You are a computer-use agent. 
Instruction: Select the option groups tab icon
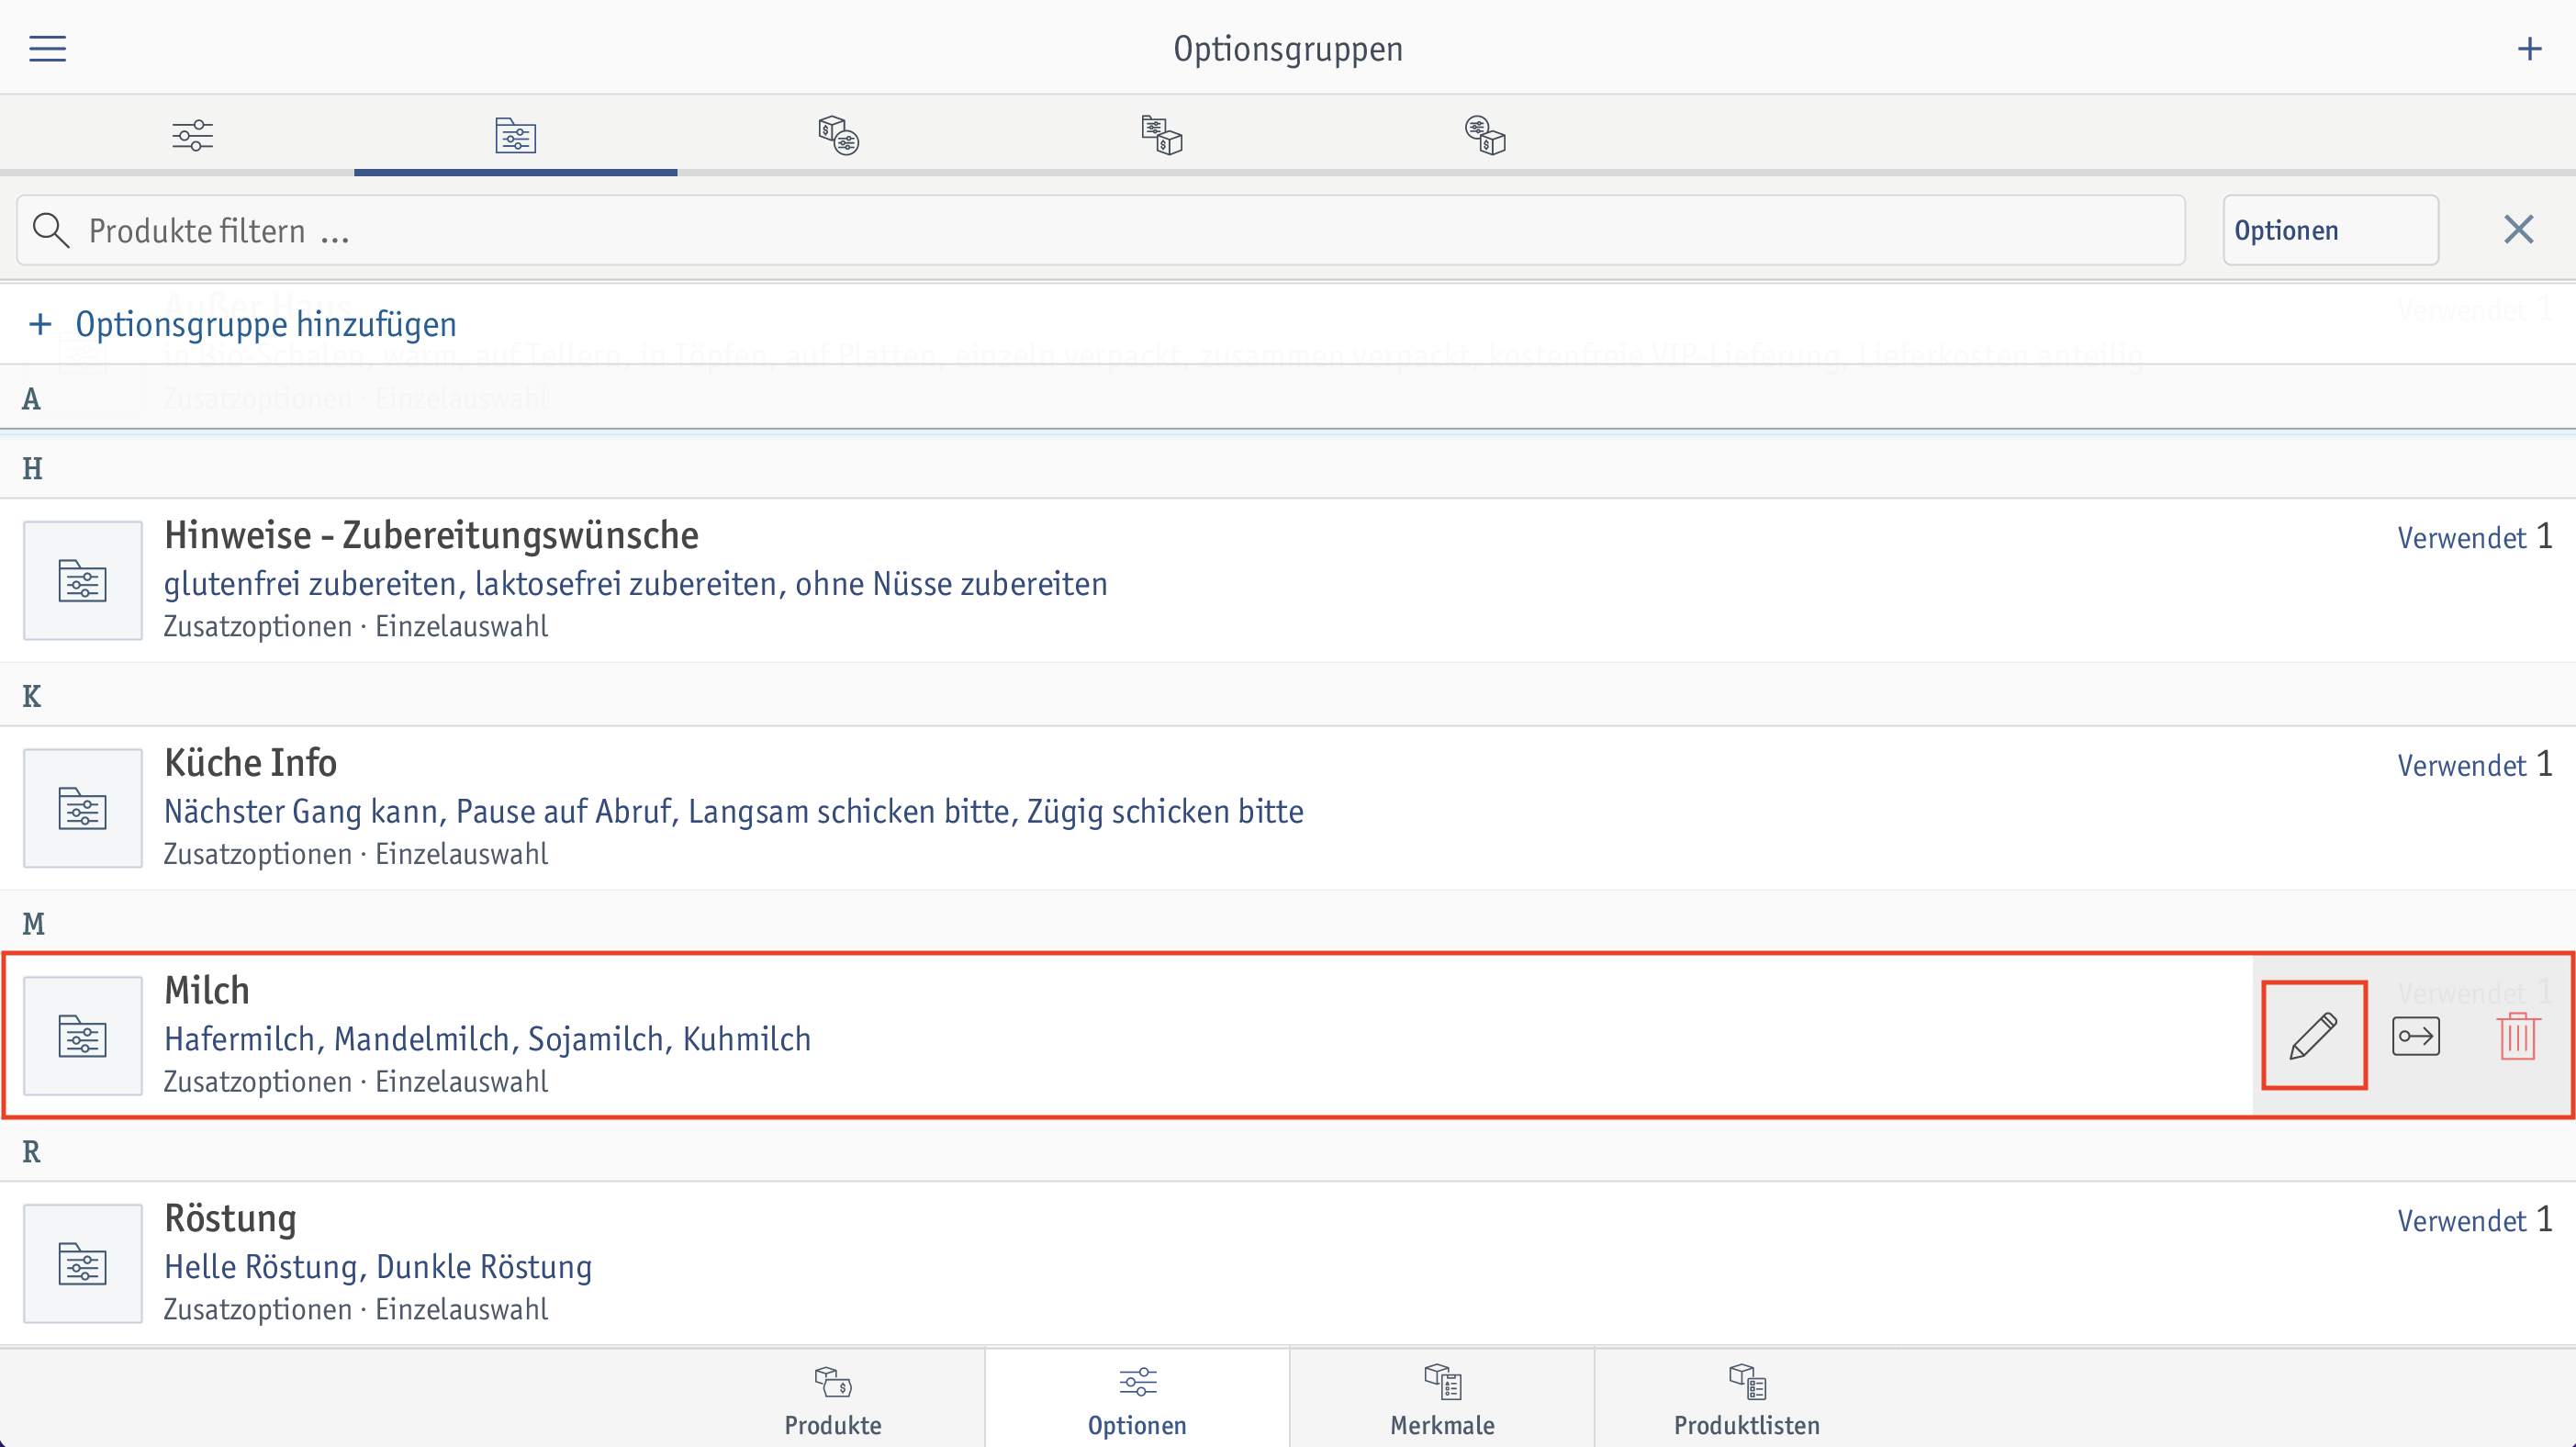click(515, 135)
